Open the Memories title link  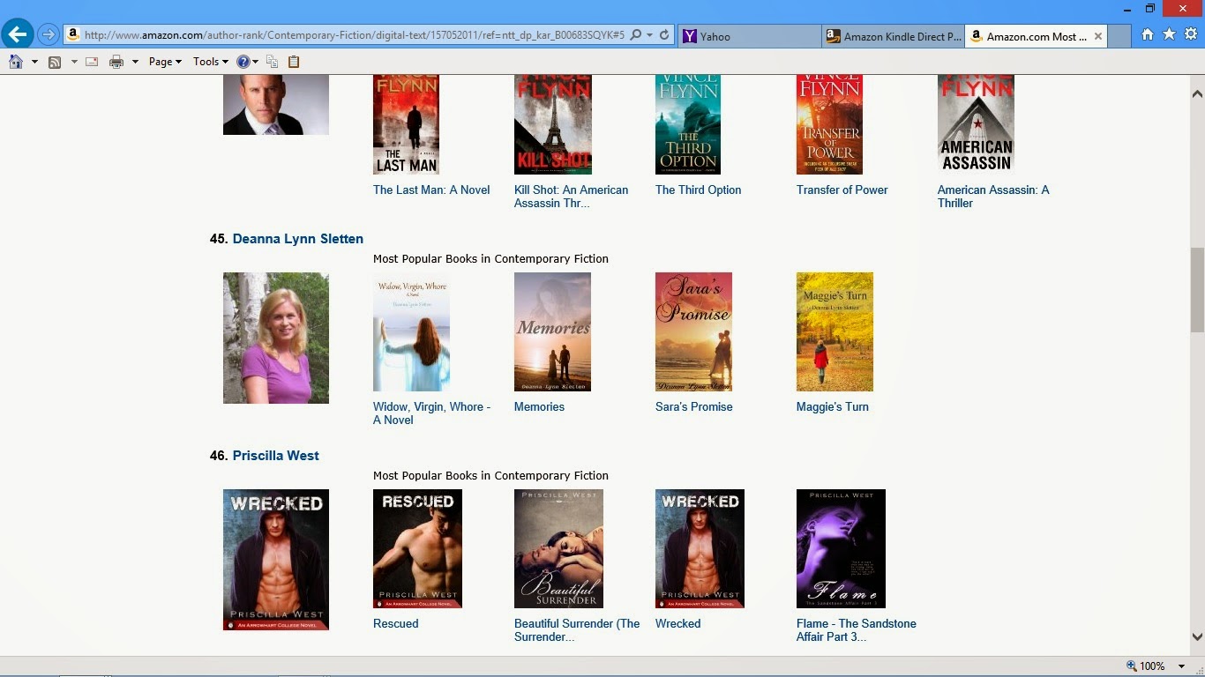(539, 406)
